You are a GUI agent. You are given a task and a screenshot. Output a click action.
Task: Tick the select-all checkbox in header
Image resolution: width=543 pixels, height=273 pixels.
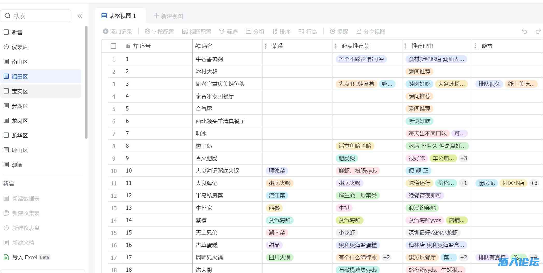click(x=113, y=46)
